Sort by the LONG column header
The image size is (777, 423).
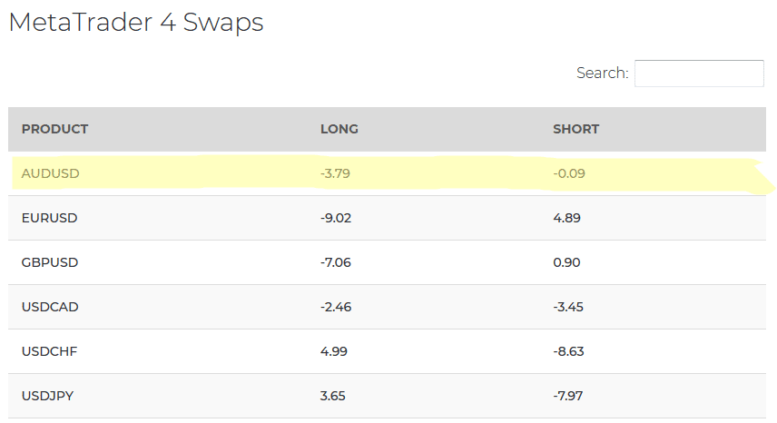339,129
